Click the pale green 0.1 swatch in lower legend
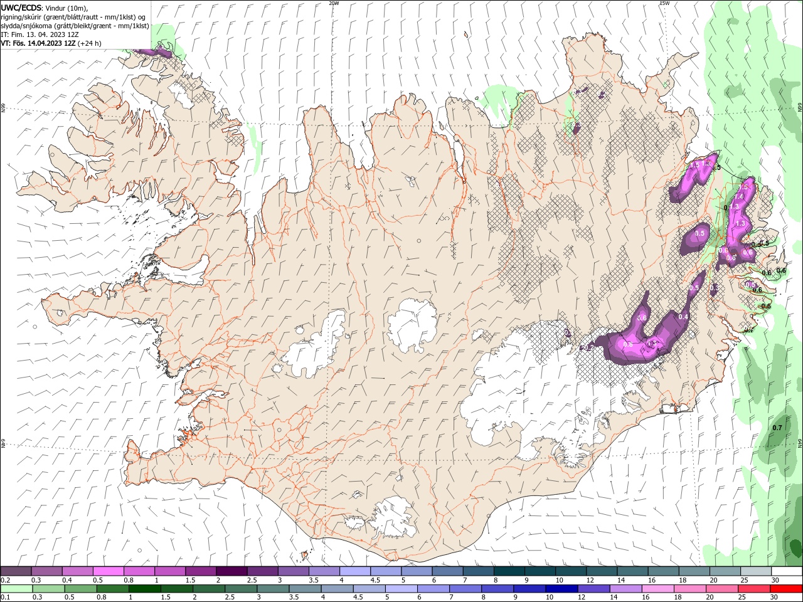The image size is (803, 602). (16, 589)
